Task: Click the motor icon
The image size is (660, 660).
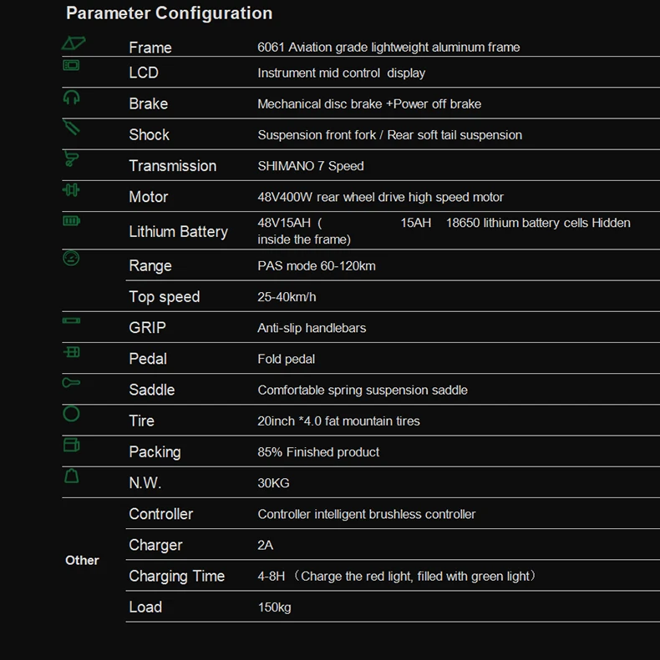Action: pos(72,190)
